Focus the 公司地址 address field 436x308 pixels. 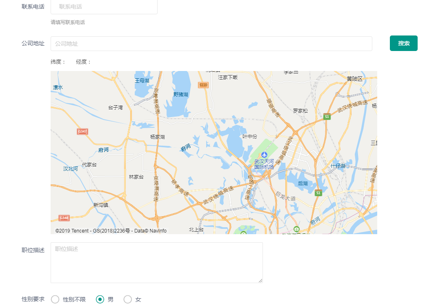coord(211,44)
